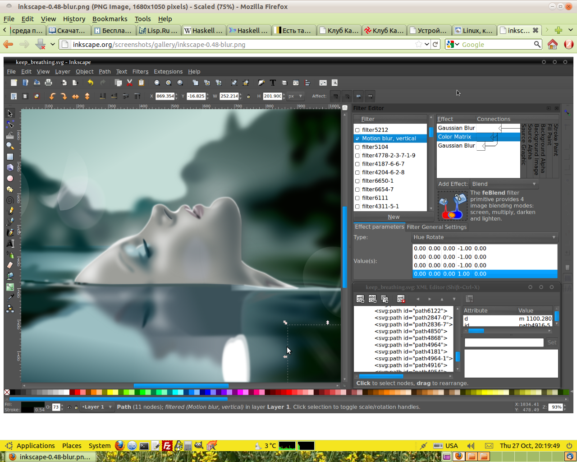577x462 pixels.
Task: Open the Add Effect Blend dropdown
Action: point(504,184)
